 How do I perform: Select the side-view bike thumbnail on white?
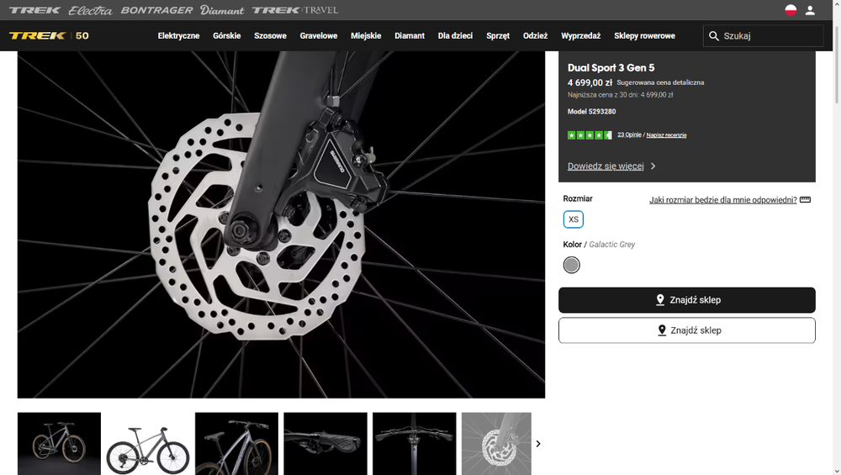pyautogui.click(x=148, y=443)
